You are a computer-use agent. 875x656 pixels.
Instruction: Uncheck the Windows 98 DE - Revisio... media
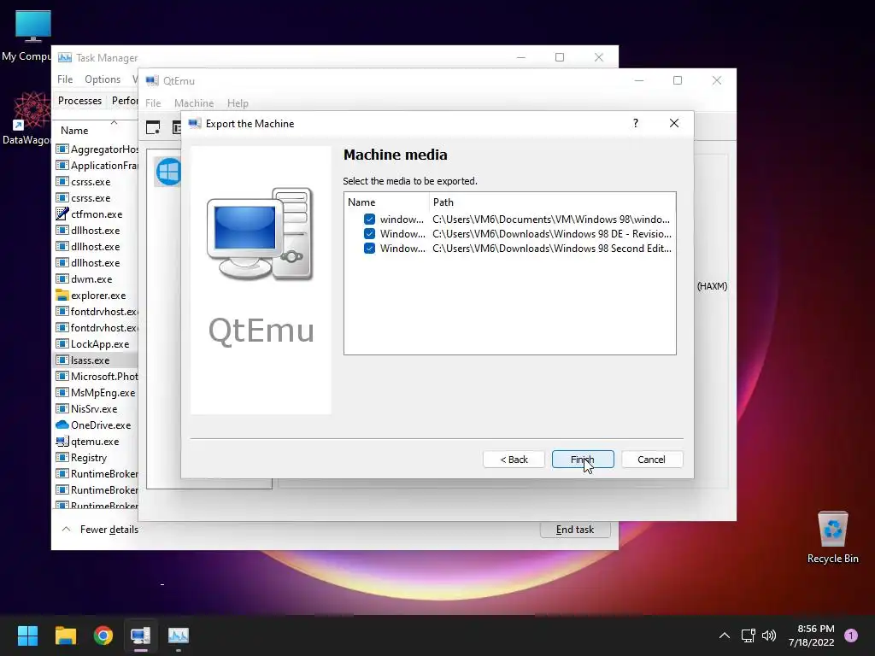click(x=369, y=234)
